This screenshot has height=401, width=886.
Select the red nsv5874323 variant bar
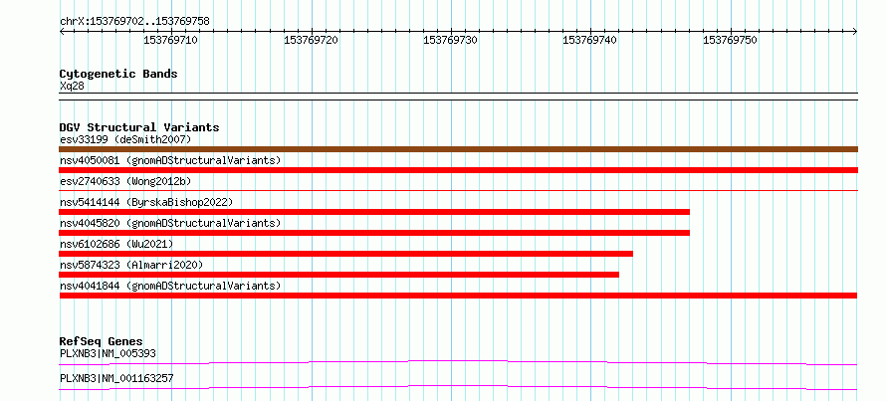click(339, 275)
